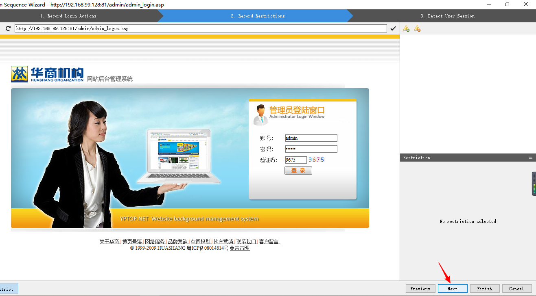This screenshot has width=536, height=296.
Task: Click the checkmark icon to confirm the URL
Action: [x=393, y=28]
